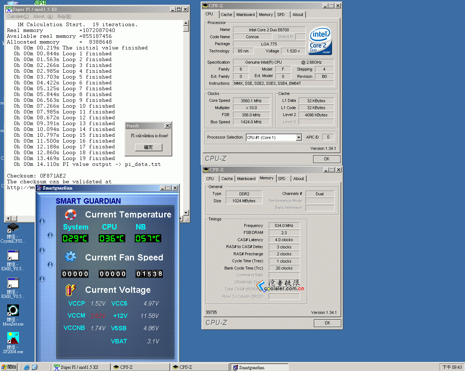Open the About menu in Super PI
This screenshot has height=371, width=465.
point(43,16)
